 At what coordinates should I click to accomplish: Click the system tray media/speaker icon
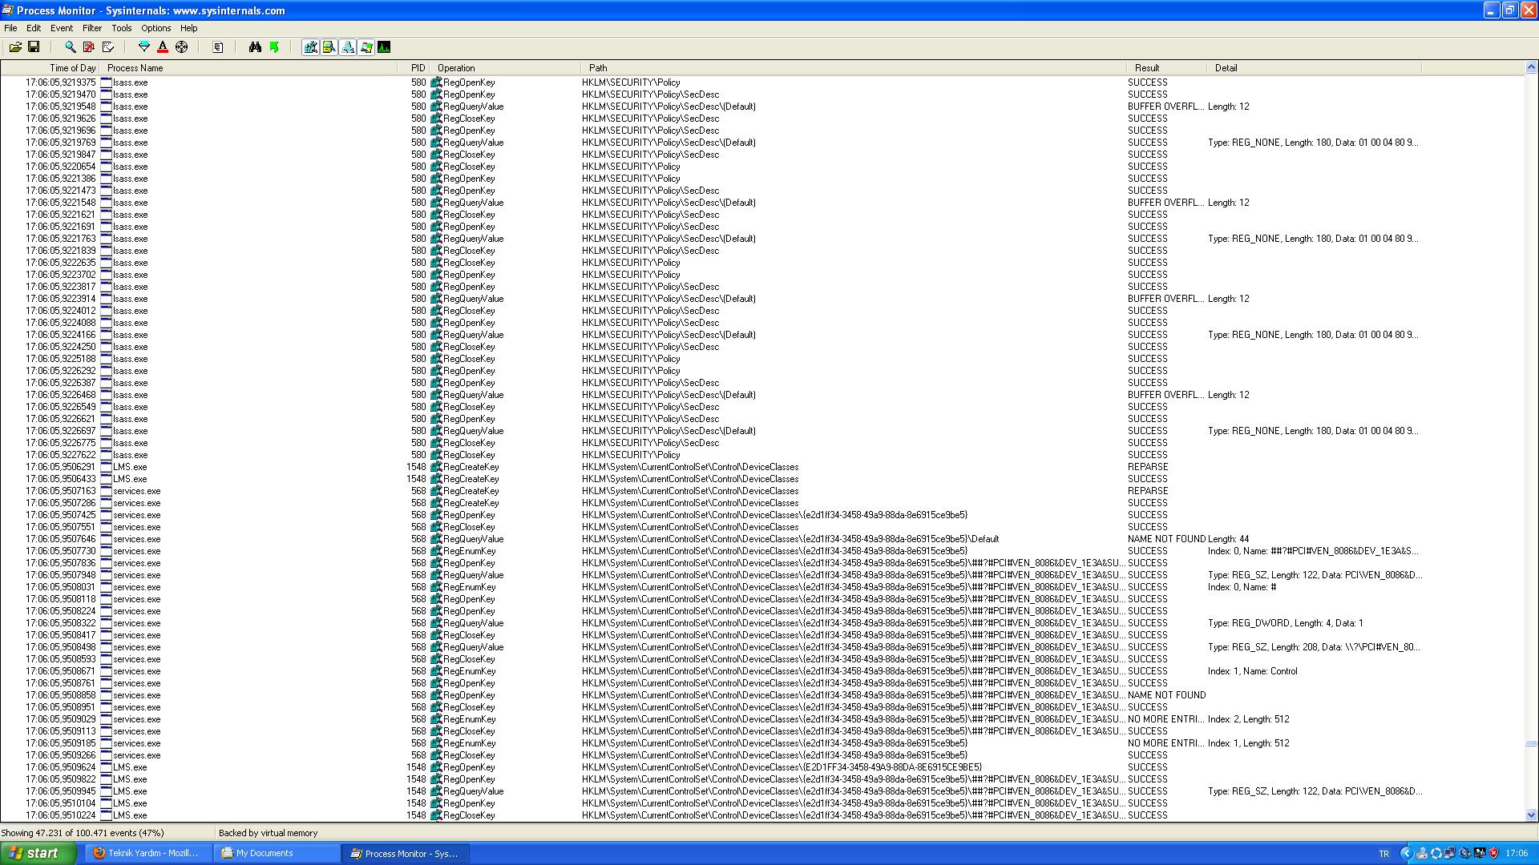[x=1465, y=854]
